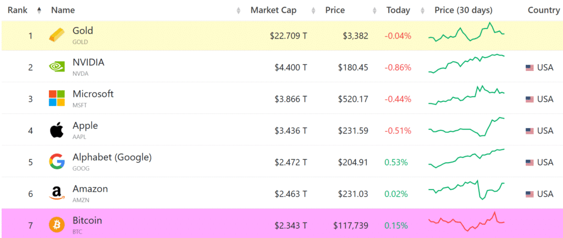
Task: Click the Country column header
Action: coord(543,10)
